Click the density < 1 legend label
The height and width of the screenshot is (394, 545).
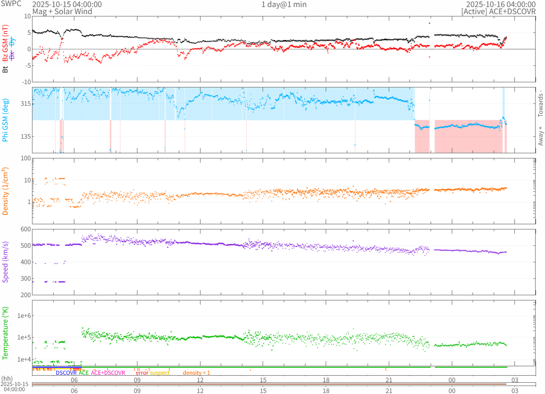196,373
